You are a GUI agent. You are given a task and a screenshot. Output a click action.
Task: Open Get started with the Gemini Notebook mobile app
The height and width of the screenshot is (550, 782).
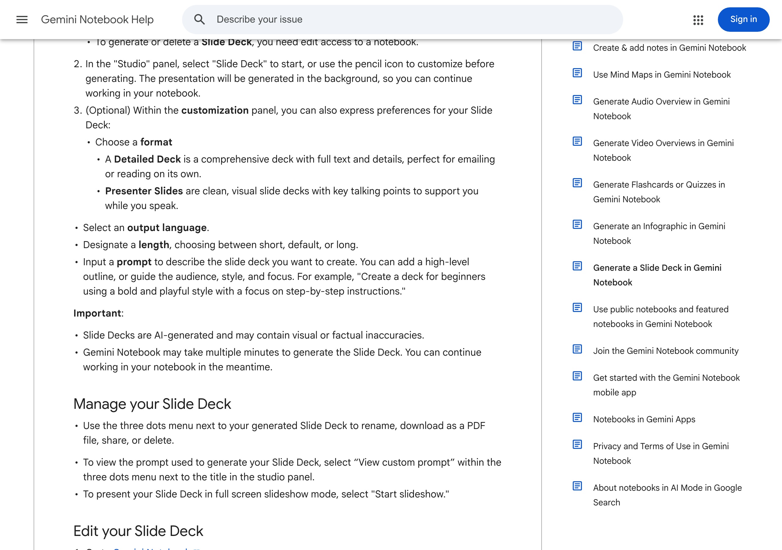click(x=666, y=385)
